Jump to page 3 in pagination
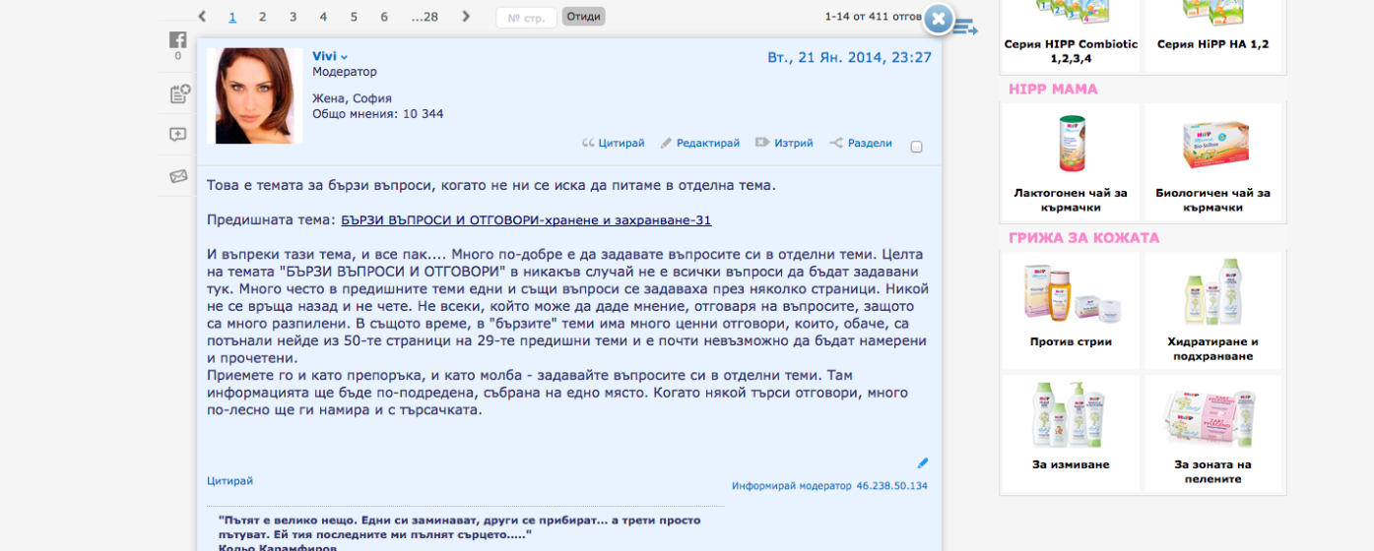 [293, 17]
